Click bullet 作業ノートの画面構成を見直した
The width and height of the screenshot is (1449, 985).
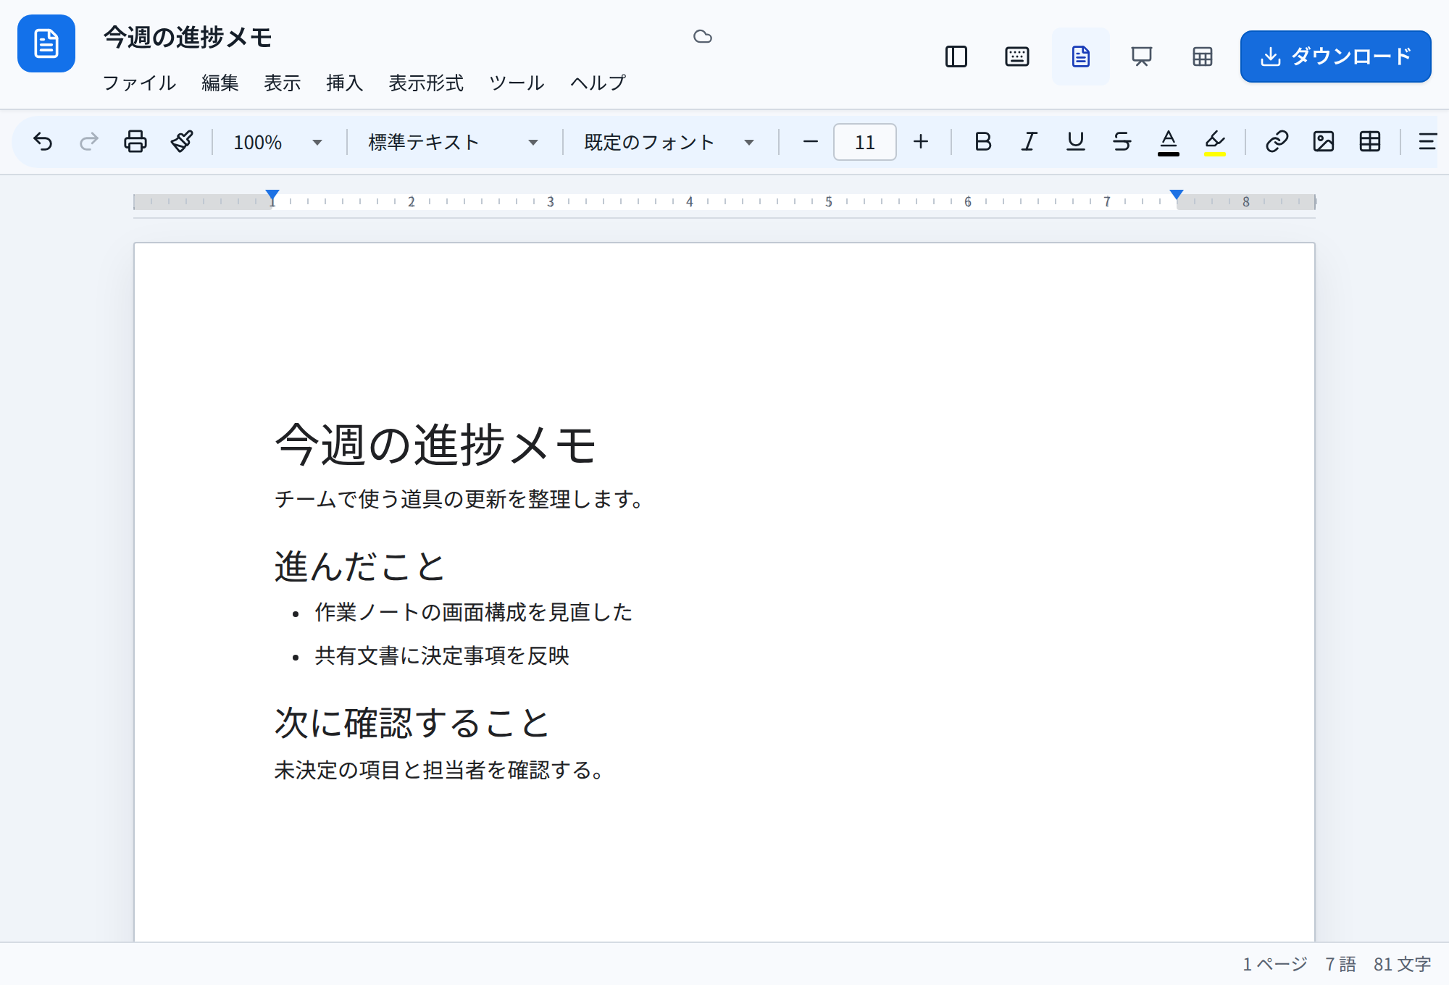coord(474,613)
